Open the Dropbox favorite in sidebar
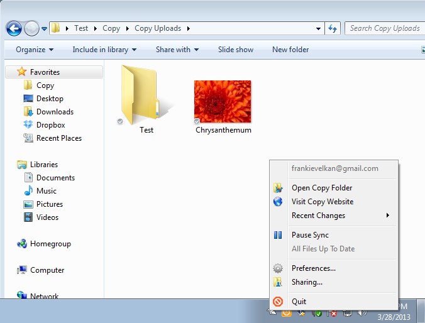This screenshot has width=425, height=323. coord(50,125)
